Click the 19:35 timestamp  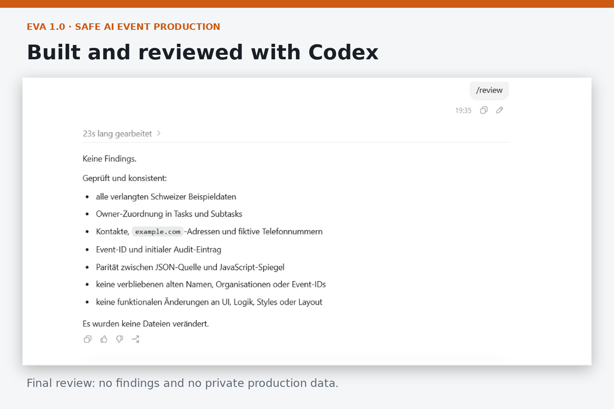tap(463, 110)
